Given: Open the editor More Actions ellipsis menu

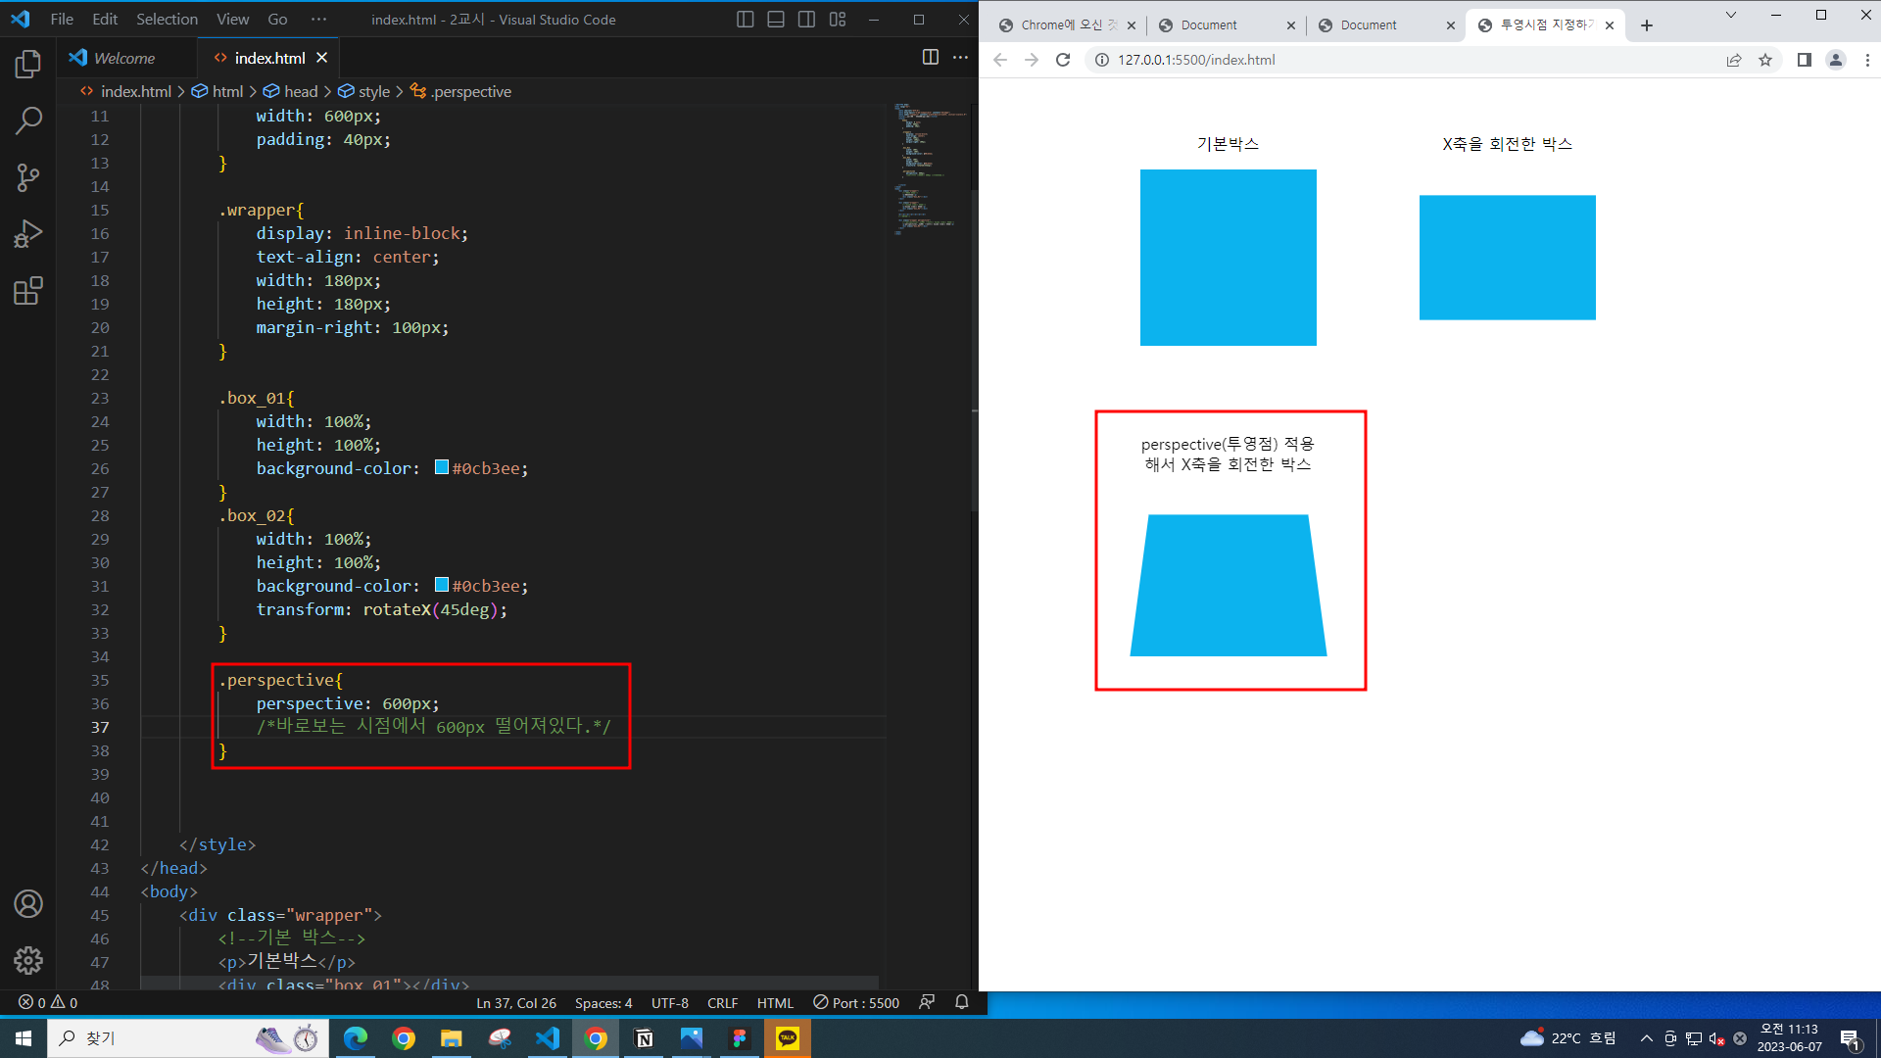Looking at the screenshot, I should [x=960, y=58].
